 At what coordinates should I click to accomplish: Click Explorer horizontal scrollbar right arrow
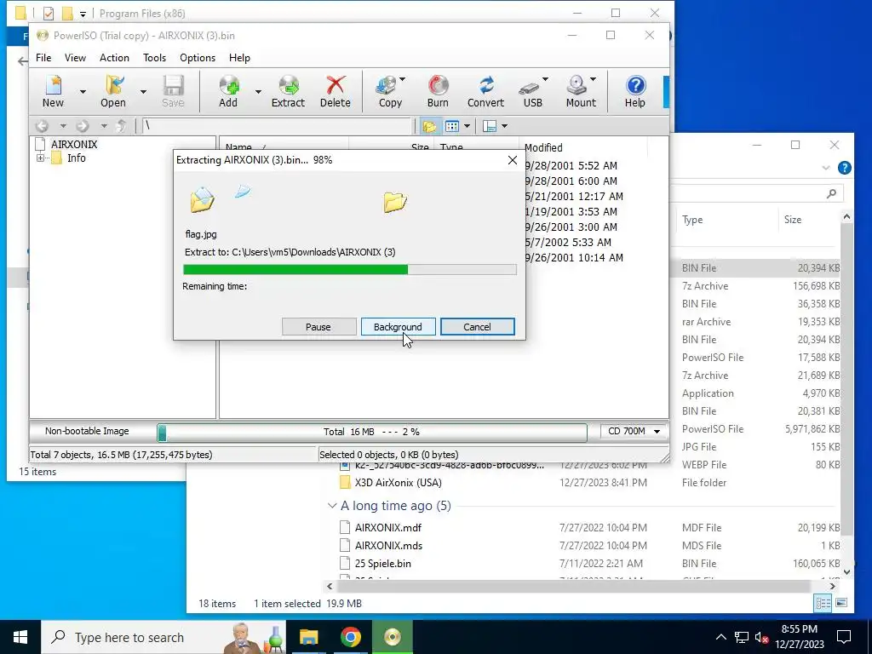[x=832, y=586]
